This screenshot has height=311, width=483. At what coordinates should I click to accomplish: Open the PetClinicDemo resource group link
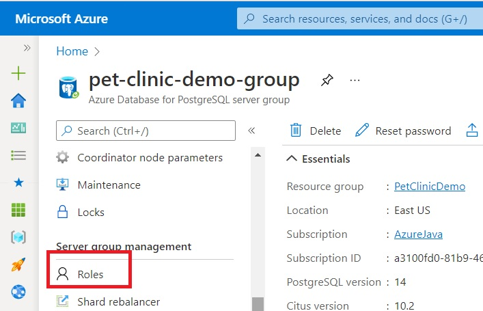click(430, 187)
